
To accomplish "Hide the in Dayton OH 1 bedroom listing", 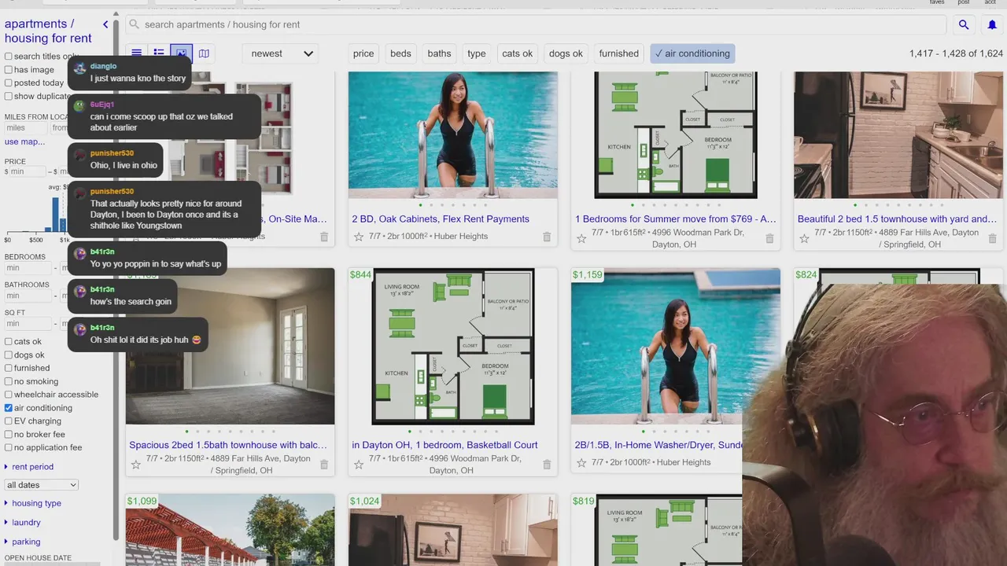I will pyautogui.click(x=547, y=465).
